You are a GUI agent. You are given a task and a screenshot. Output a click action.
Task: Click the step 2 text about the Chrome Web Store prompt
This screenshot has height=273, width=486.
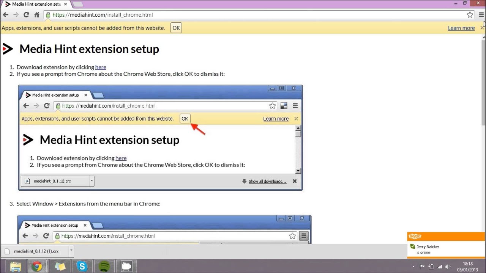(x=121, y=74)
